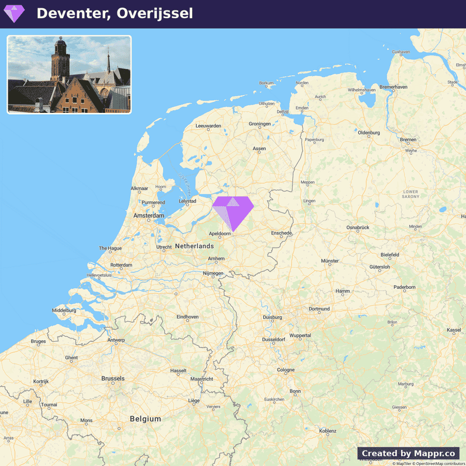466x466 pixels.
Task: Click the 'Nijmegen' city label
Action: [213, 273]
